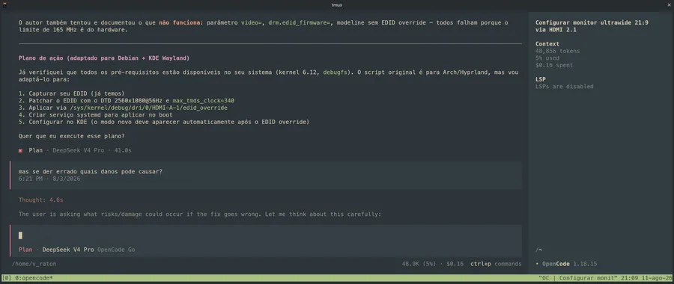Click the tmux window icon in title bar
674x284 pixels.
(x=4, y=4)
